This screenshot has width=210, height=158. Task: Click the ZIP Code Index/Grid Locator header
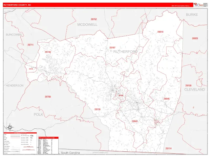(x=49, y=138)
